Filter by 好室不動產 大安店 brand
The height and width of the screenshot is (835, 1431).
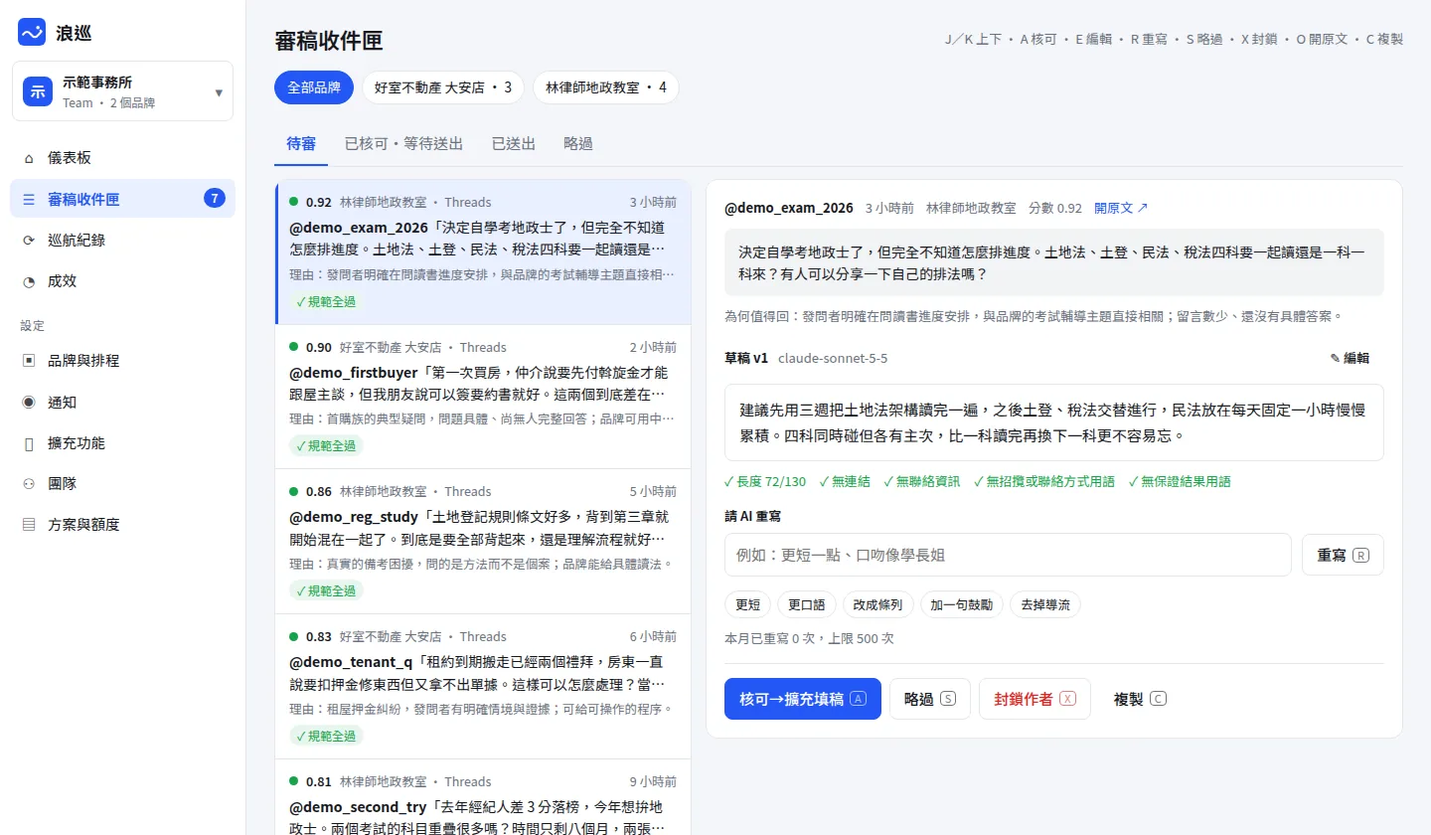[443, 87]
